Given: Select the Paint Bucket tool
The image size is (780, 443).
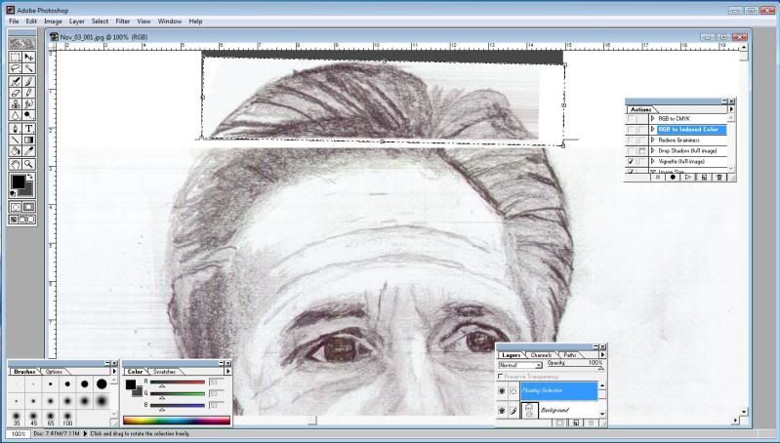Looking at the screenshot, I should (x=16, y=151).
